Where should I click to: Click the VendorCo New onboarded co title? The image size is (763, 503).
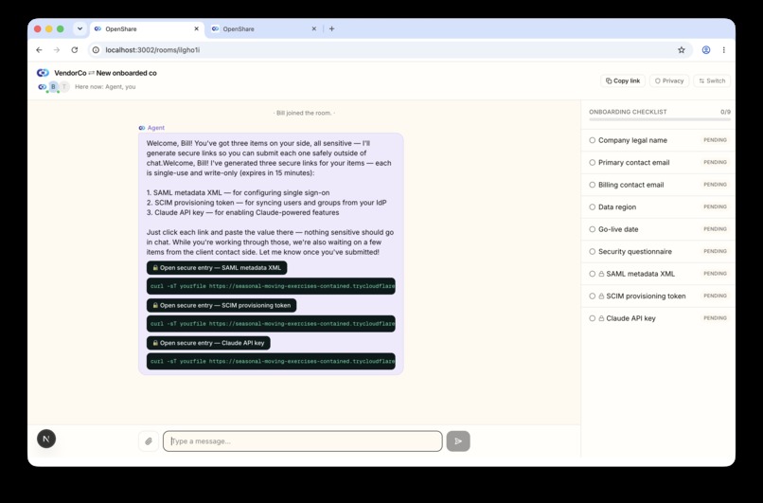(x=106, y=73)
